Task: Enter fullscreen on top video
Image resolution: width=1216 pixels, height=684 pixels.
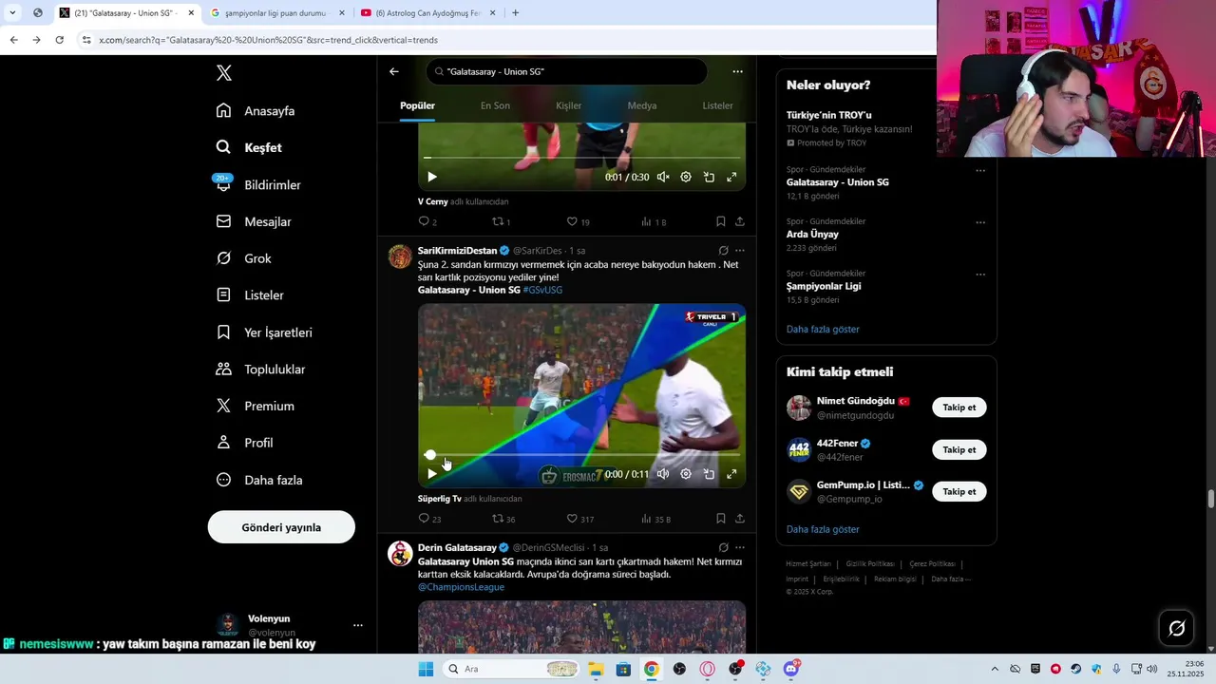Action: click(731, 177)
